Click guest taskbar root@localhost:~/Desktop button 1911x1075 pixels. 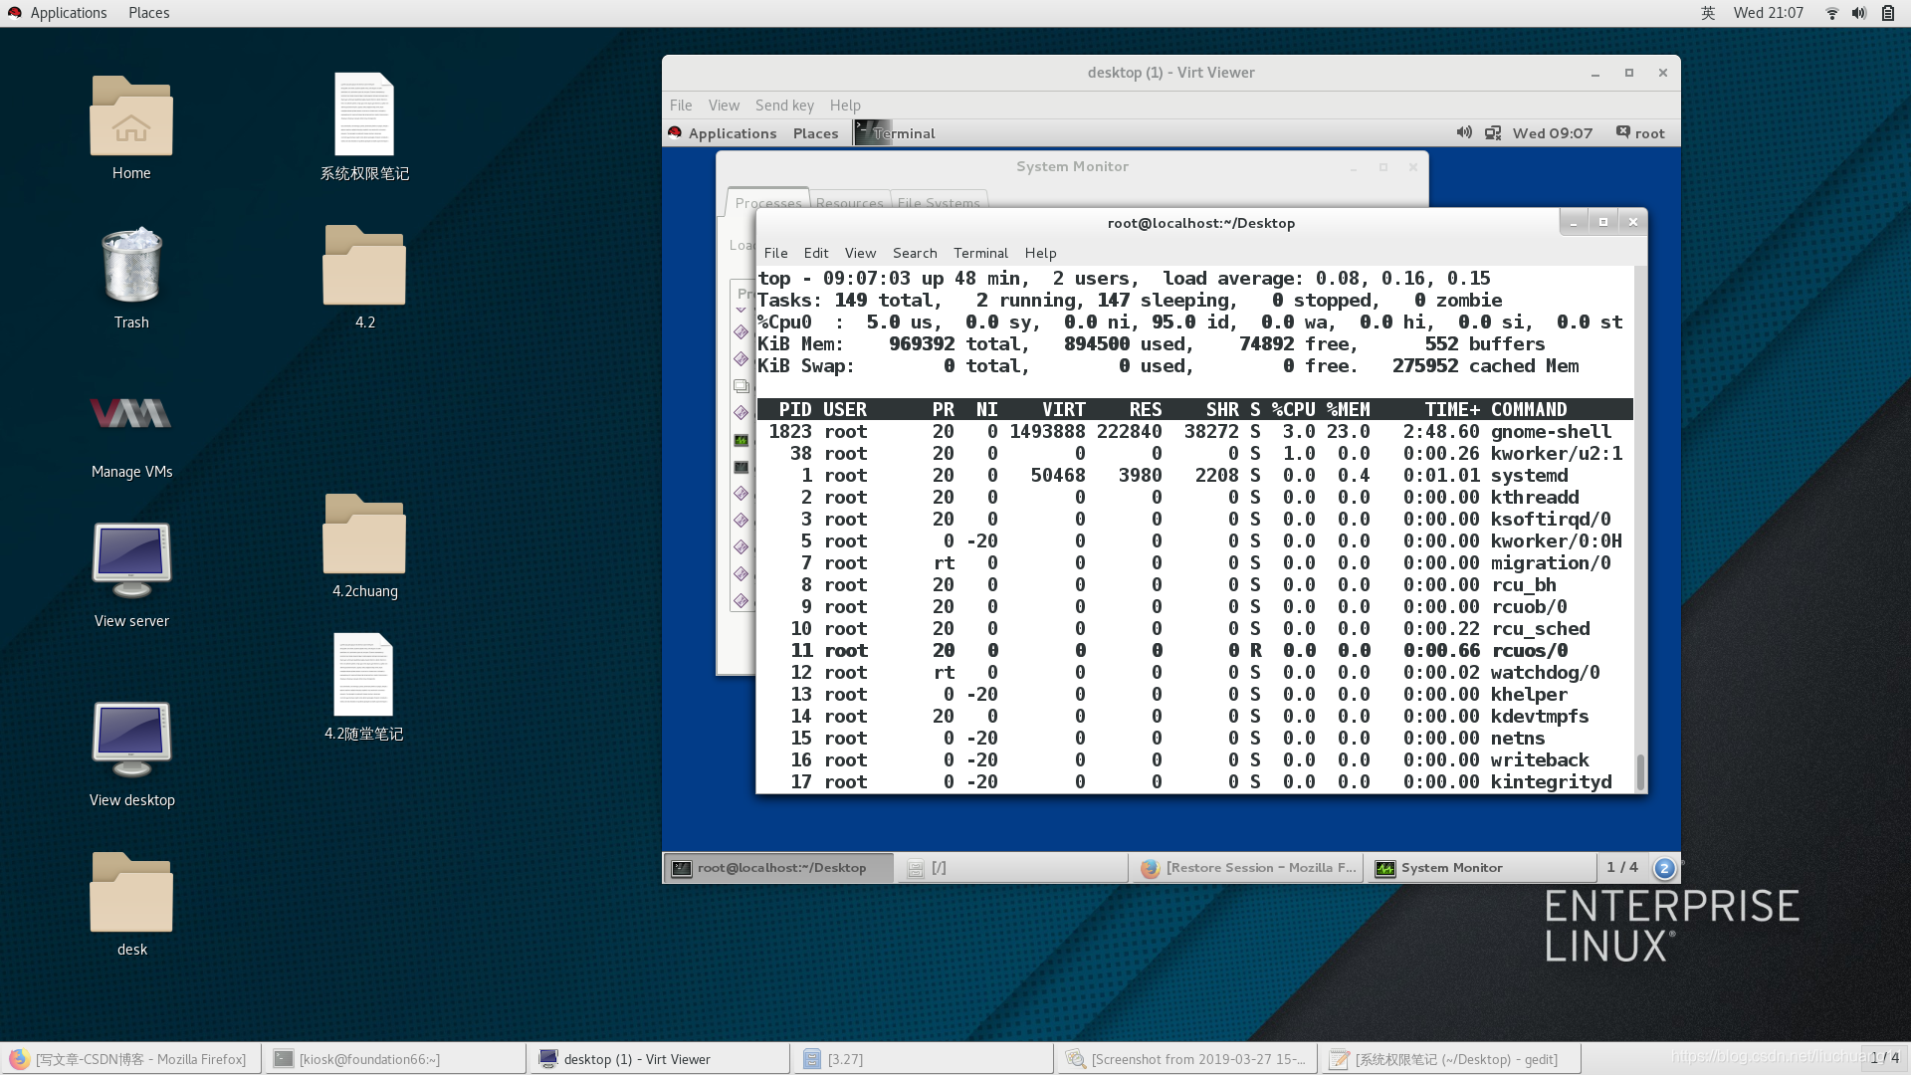point(779,868)
